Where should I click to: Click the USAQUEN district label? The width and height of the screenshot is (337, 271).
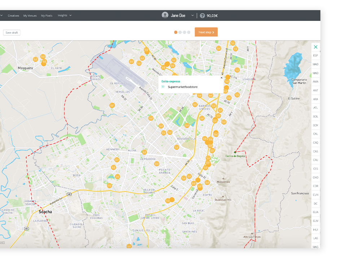pyautogui.click(x=249, y=79)
